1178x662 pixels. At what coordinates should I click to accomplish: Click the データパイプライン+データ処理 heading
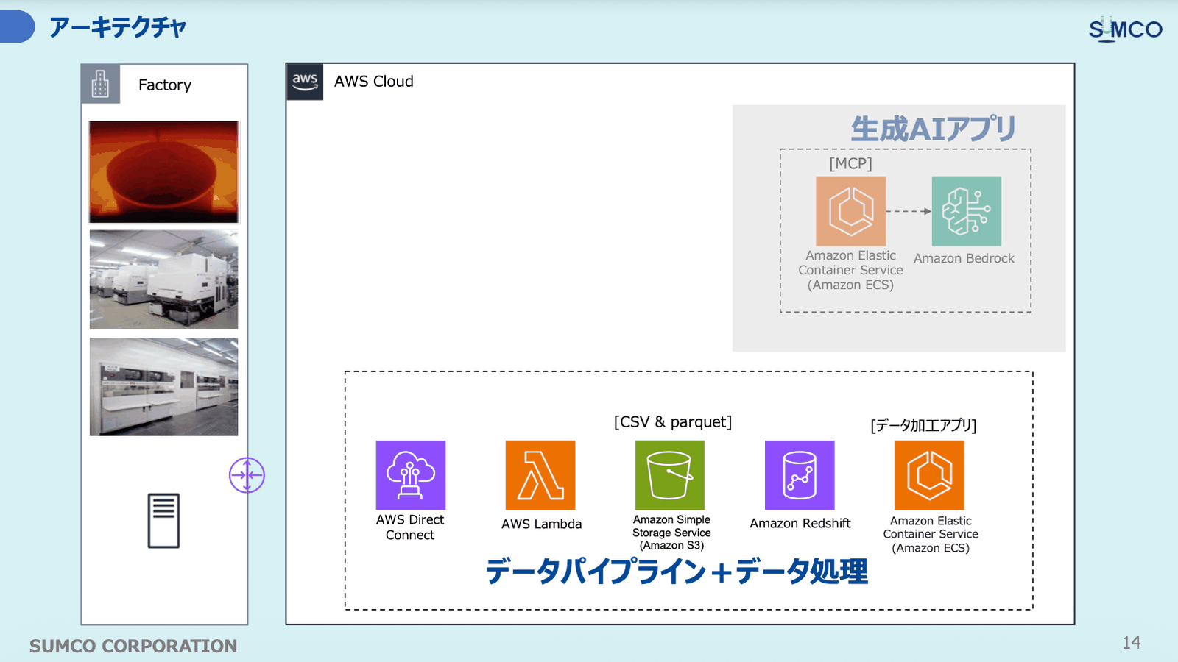coord(677,571)
